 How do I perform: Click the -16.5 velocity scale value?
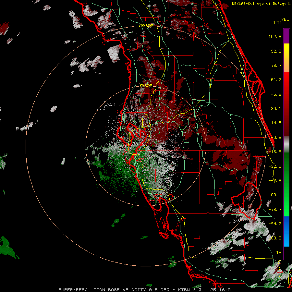(275, 152)
